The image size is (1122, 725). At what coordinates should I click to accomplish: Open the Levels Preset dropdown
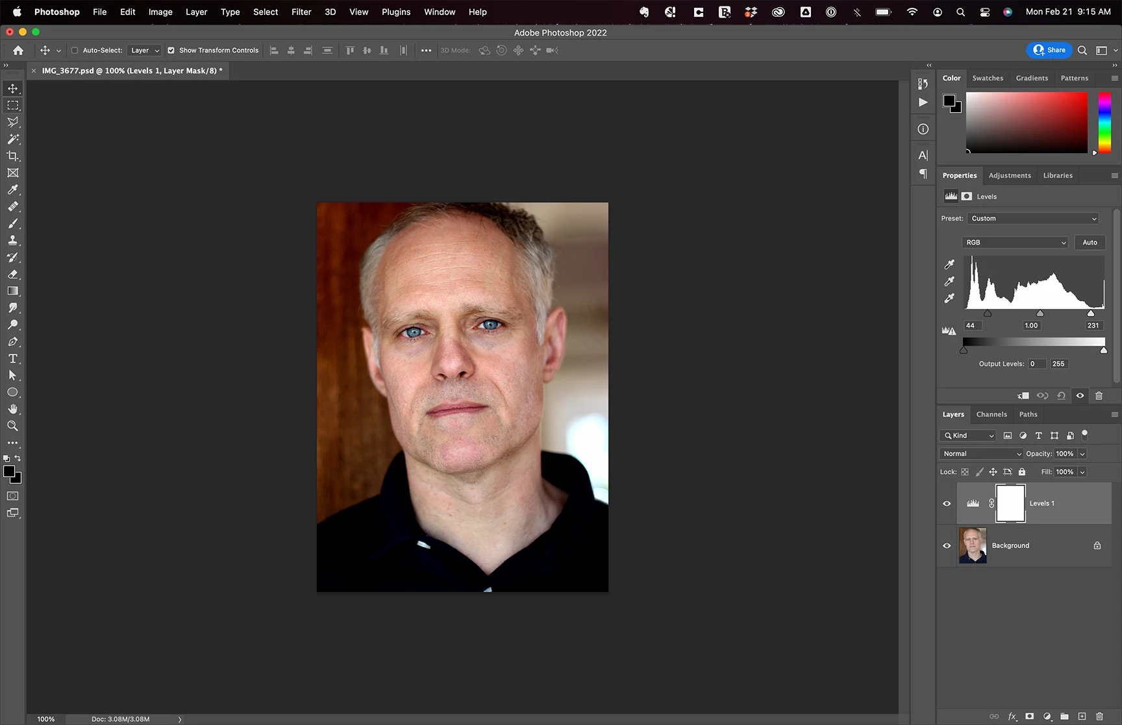1032,218
